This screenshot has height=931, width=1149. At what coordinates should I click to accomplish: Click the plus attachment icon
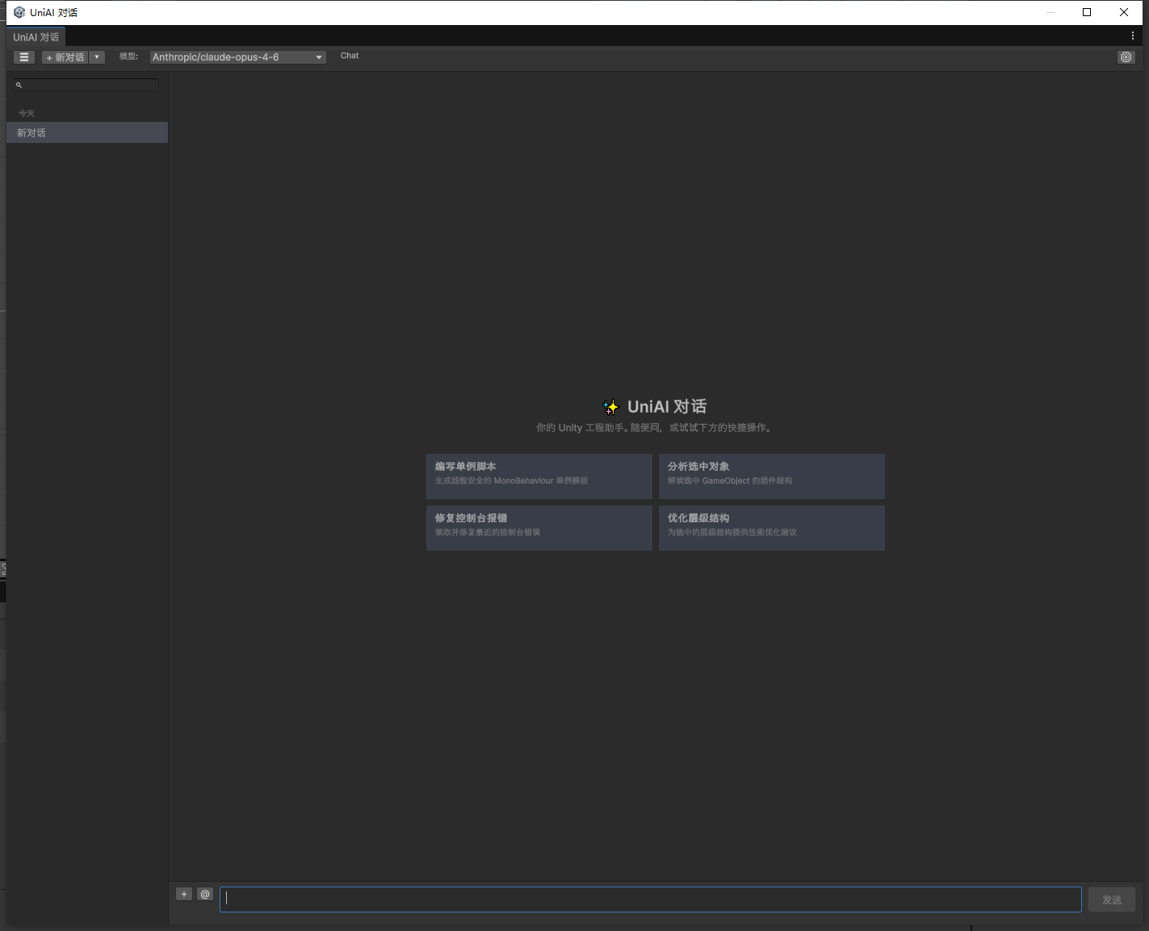pyautogui.click(x=184, y=894)
